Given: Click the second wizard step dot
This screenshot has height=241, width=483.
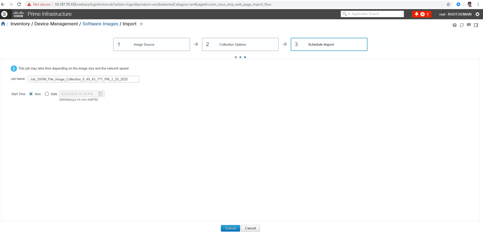Looking at the screenshot, I should pyautogui.click(x=240, y=57).
